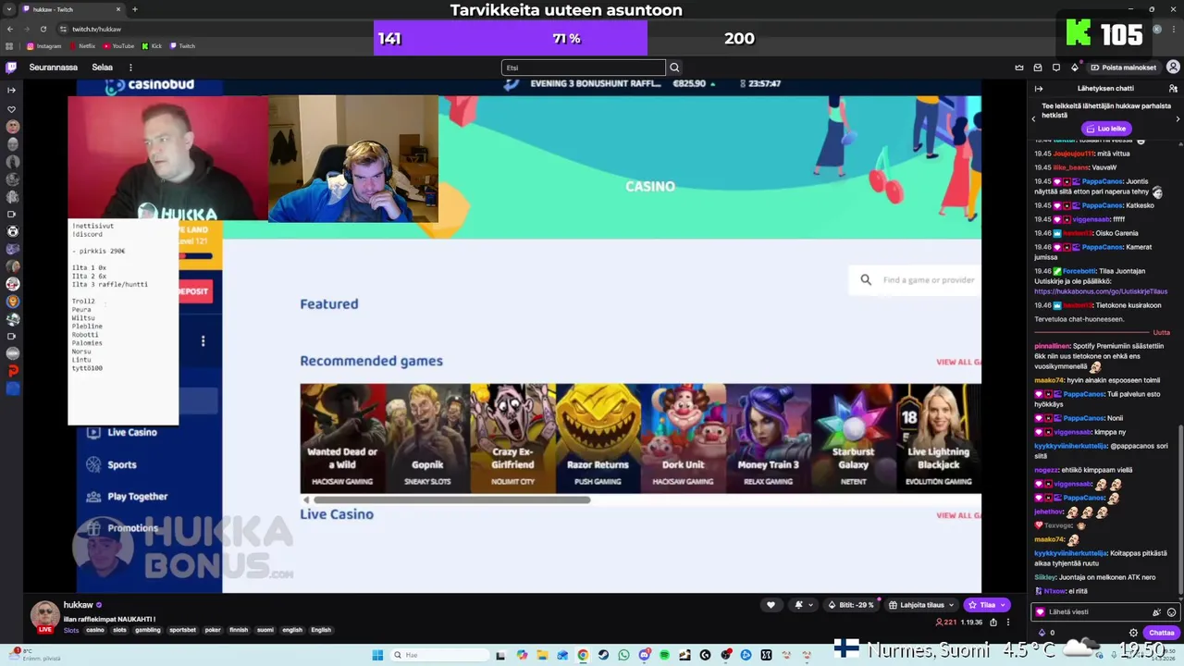Open the stream more options dots
The width and height of the screenshot is (1184, 666).
tap(1008, 623)
